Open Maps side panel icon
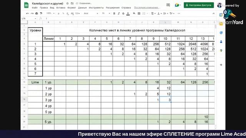 (221, 51)
